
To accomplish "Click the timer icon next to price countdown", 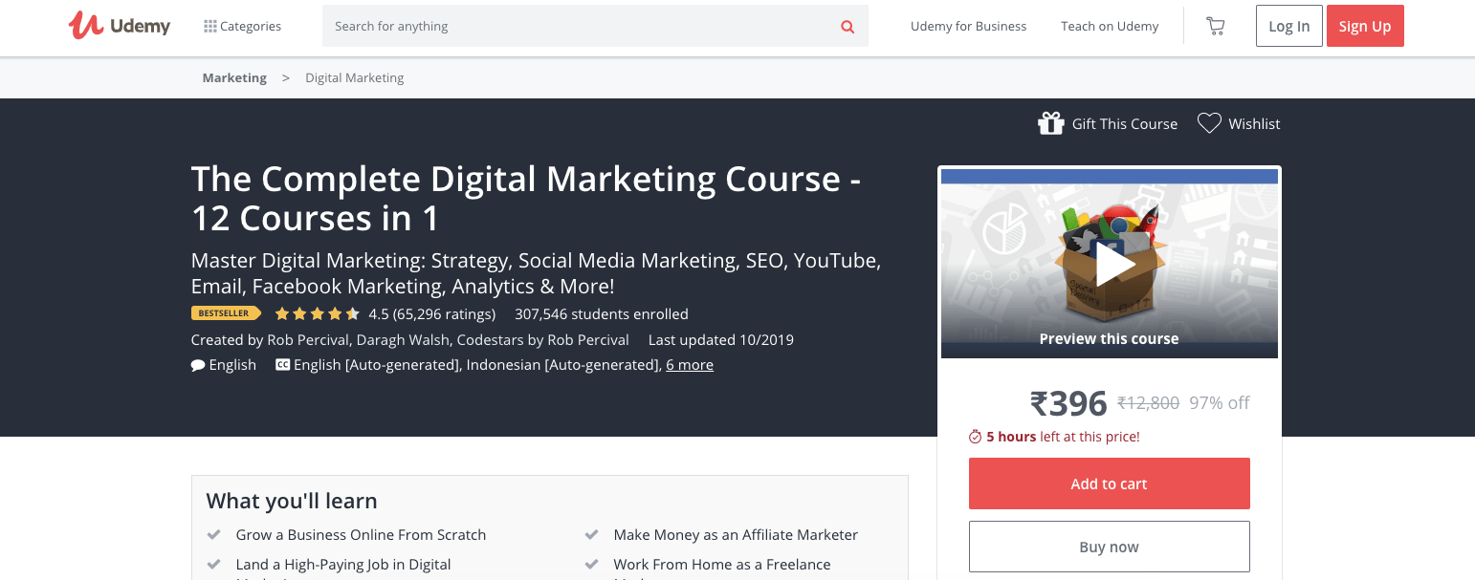I will [977, 437].
